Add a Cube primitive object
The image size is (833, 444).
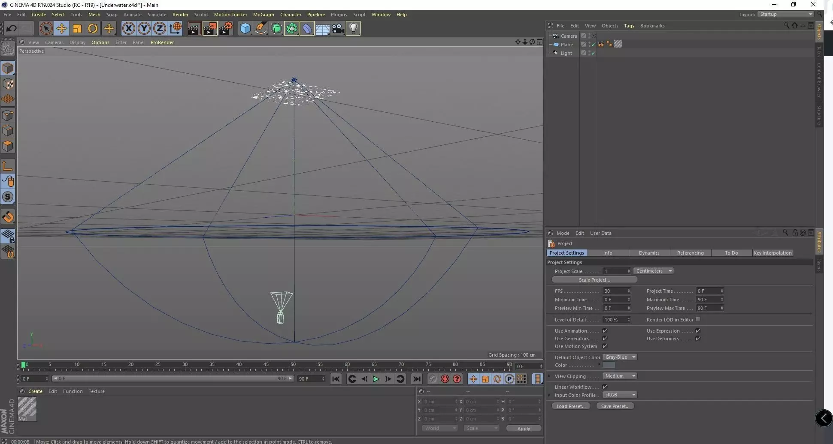tap(245, 28)
